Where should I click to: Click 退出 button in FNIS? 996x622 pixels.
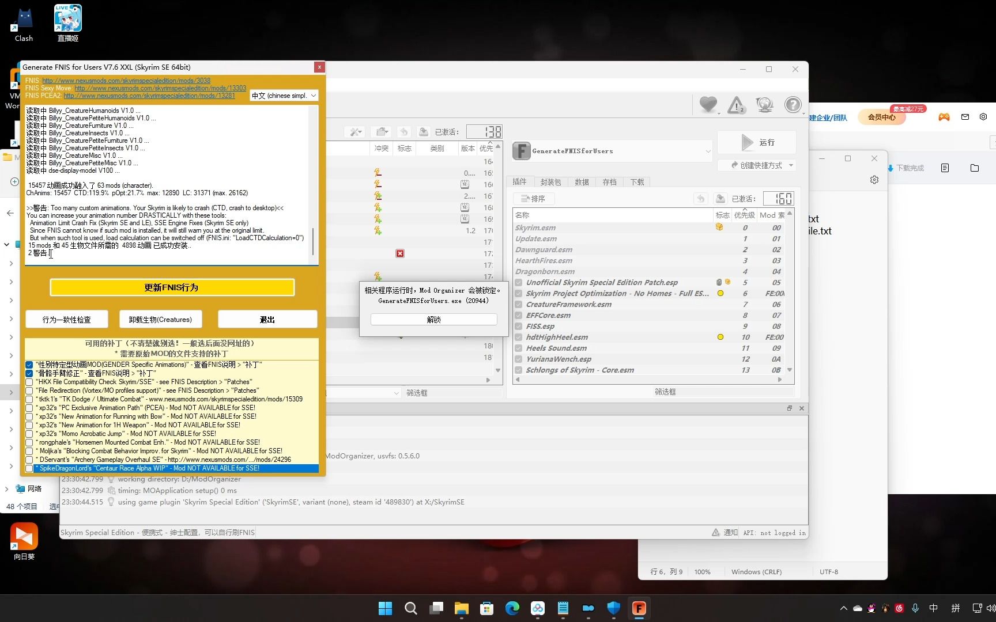(267, 320)
